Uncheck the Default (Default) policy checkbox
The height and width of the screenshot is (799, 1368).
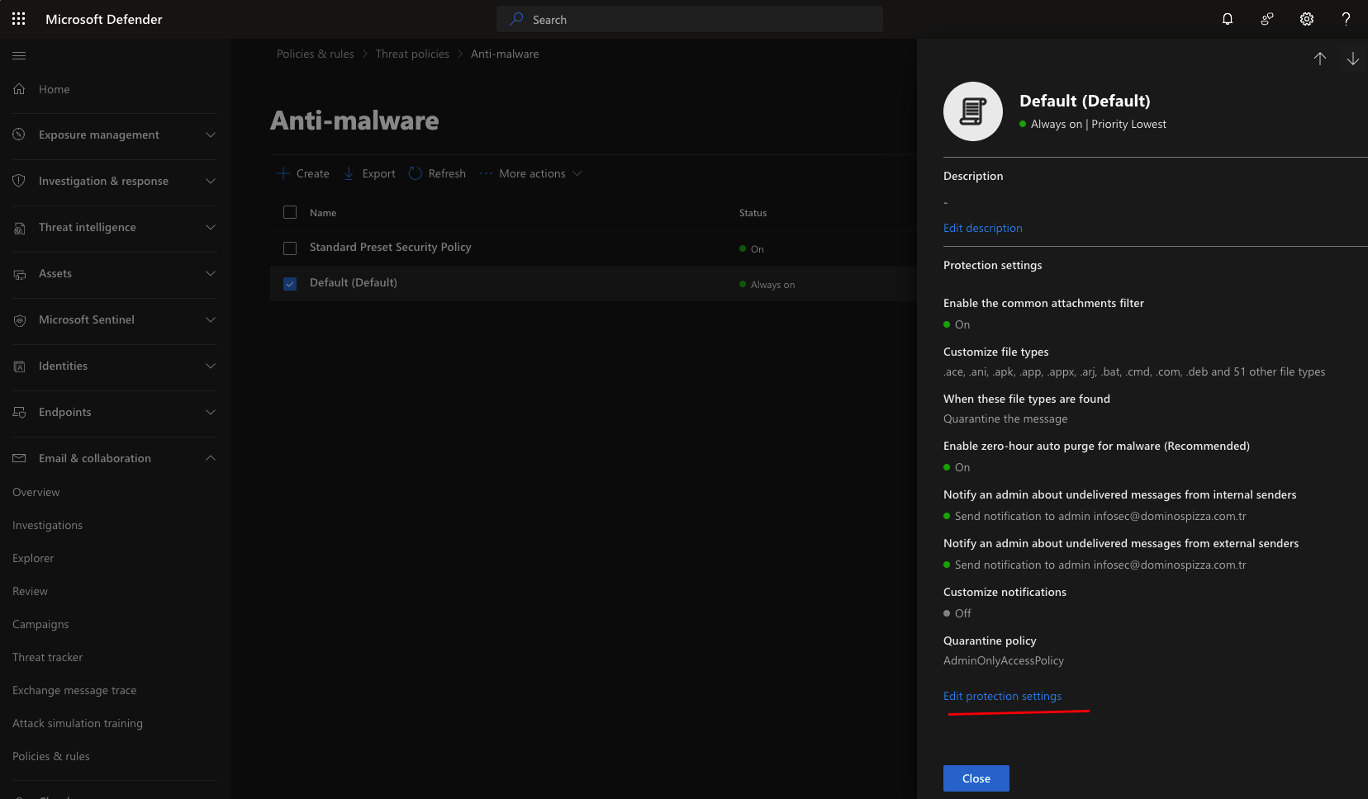[290, 284]
